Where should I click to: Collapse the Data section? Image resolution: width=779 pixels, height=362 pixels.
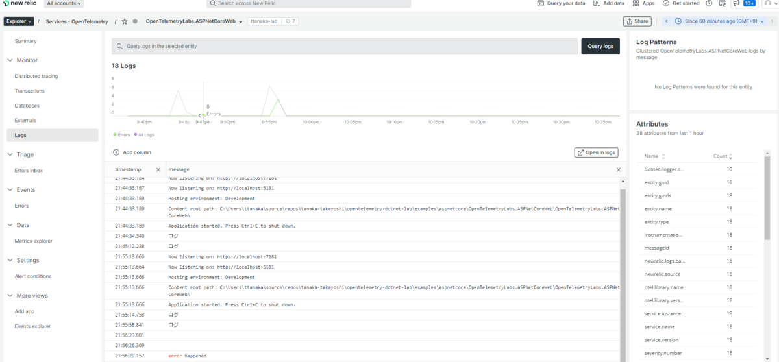(10, 225)
